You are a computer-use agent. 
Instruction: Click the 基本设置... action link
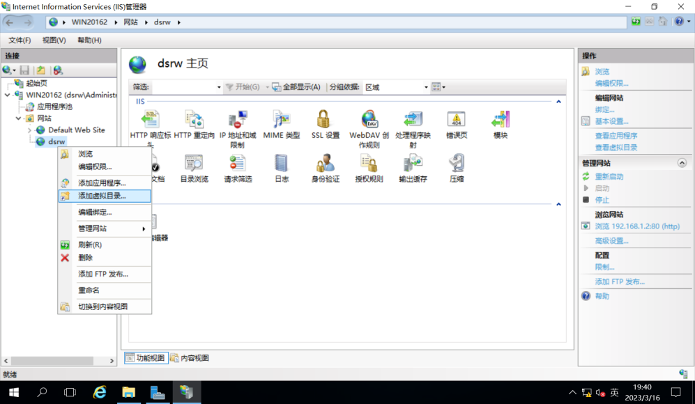tap(611, 121)
